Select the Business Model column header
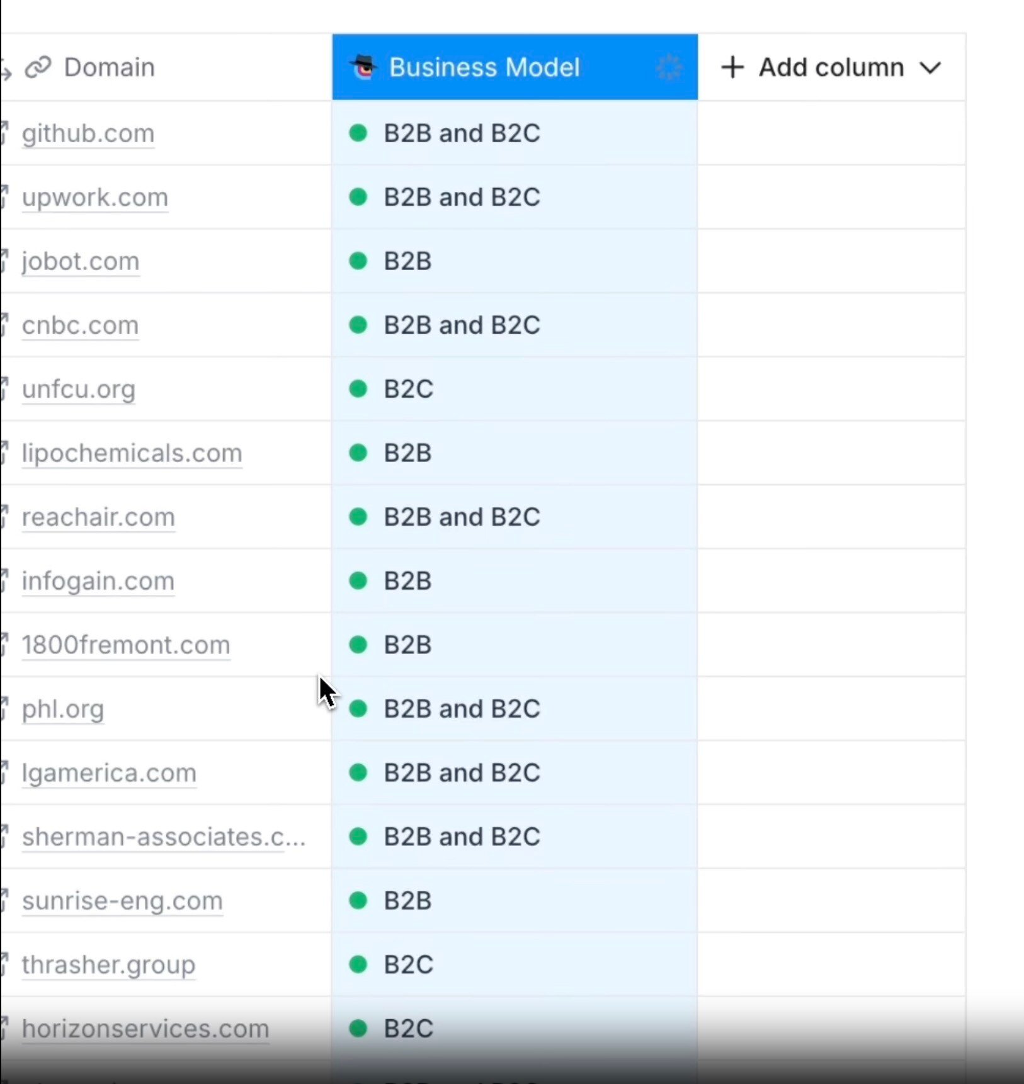Screen dimensions: 1024x1084 [484, 67]
